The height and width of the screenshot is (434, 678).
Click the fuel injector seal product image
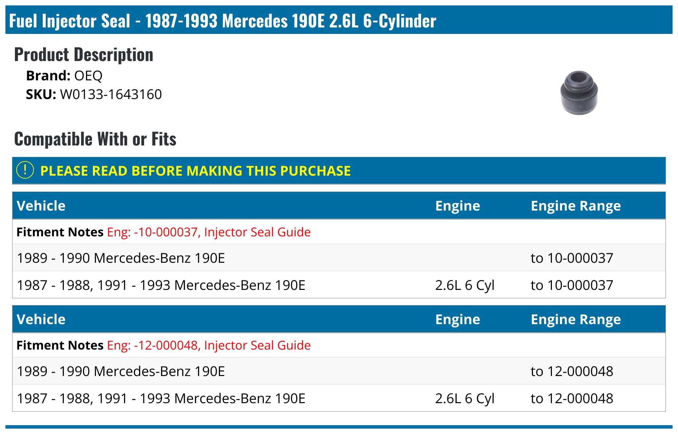[x=579, y=93]
